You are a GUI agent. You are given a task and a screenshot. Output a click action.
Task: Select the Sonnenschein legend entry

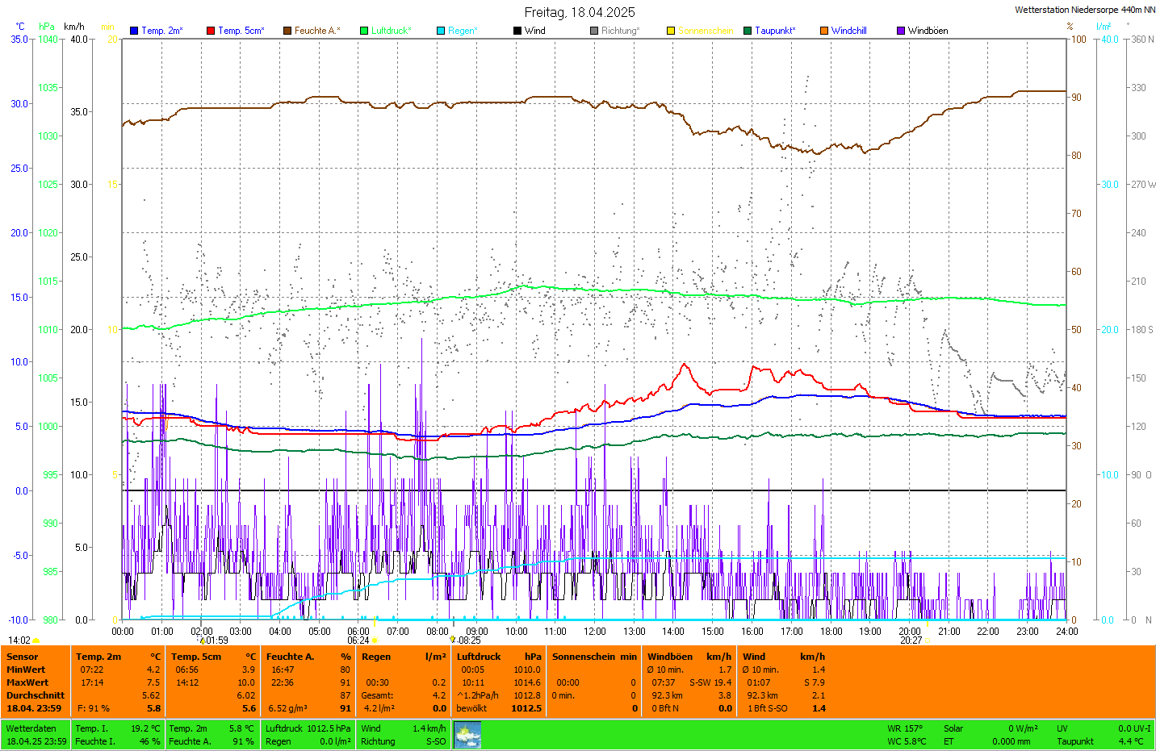[x=705, y=31]
